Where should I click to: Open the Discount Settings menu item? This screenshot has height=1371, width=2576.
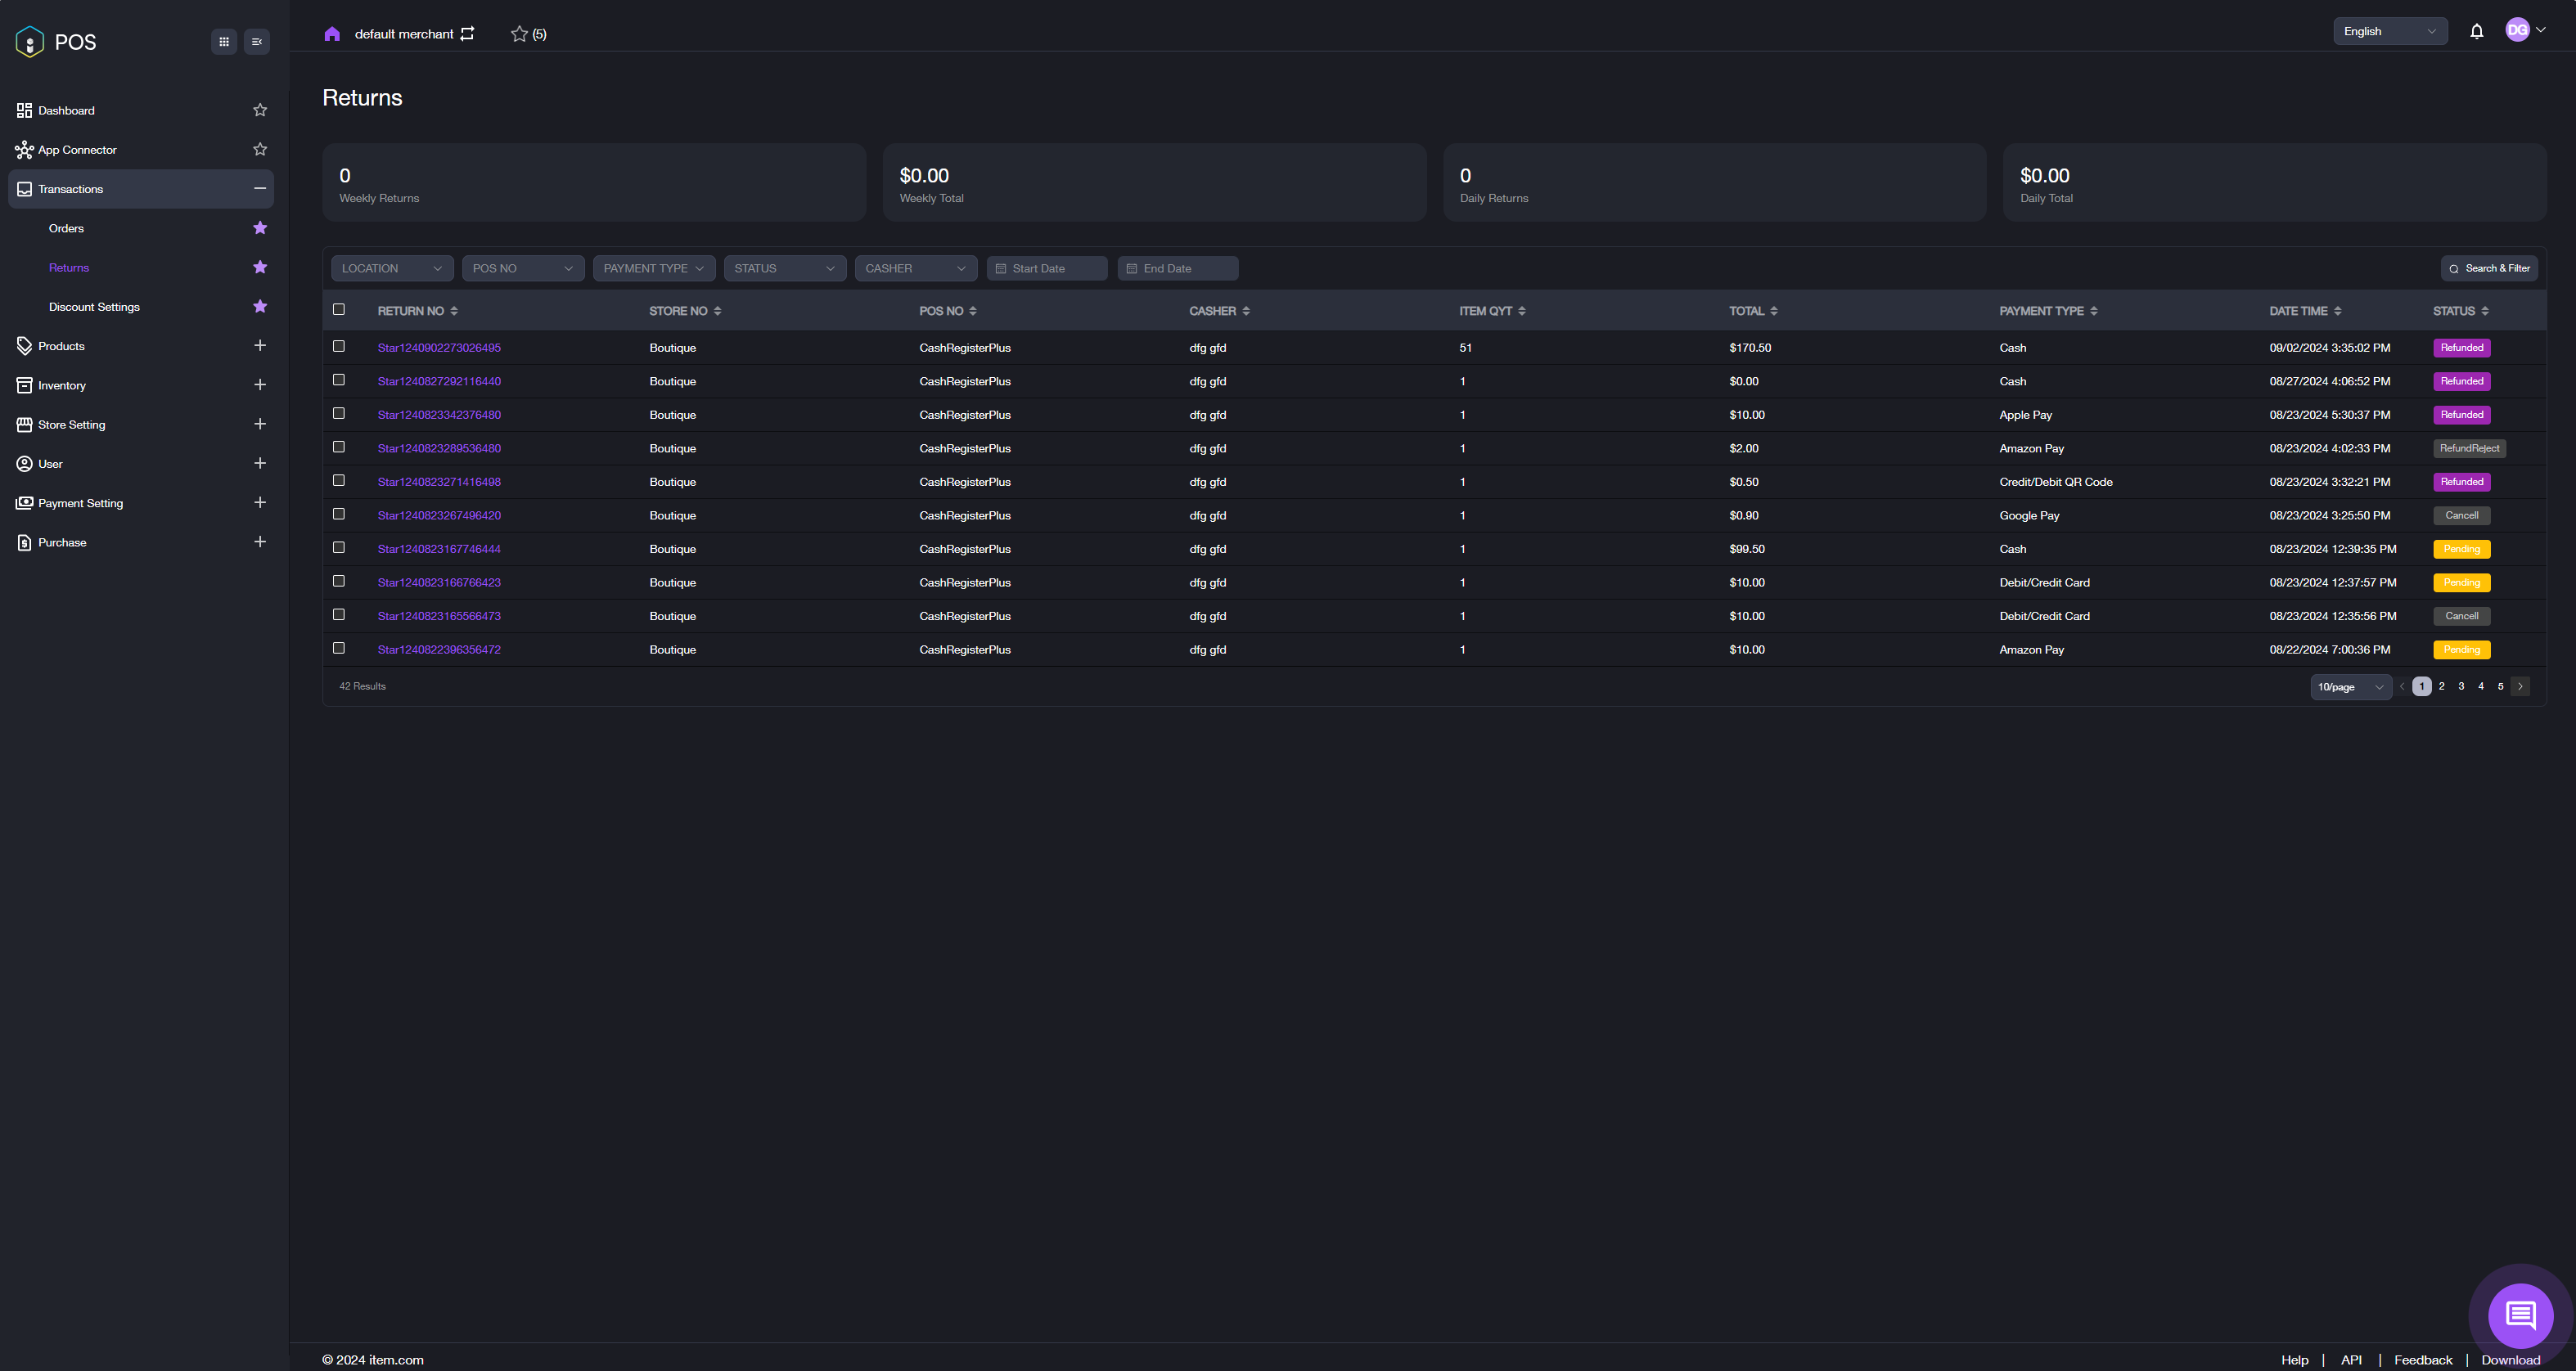(94, 307)
